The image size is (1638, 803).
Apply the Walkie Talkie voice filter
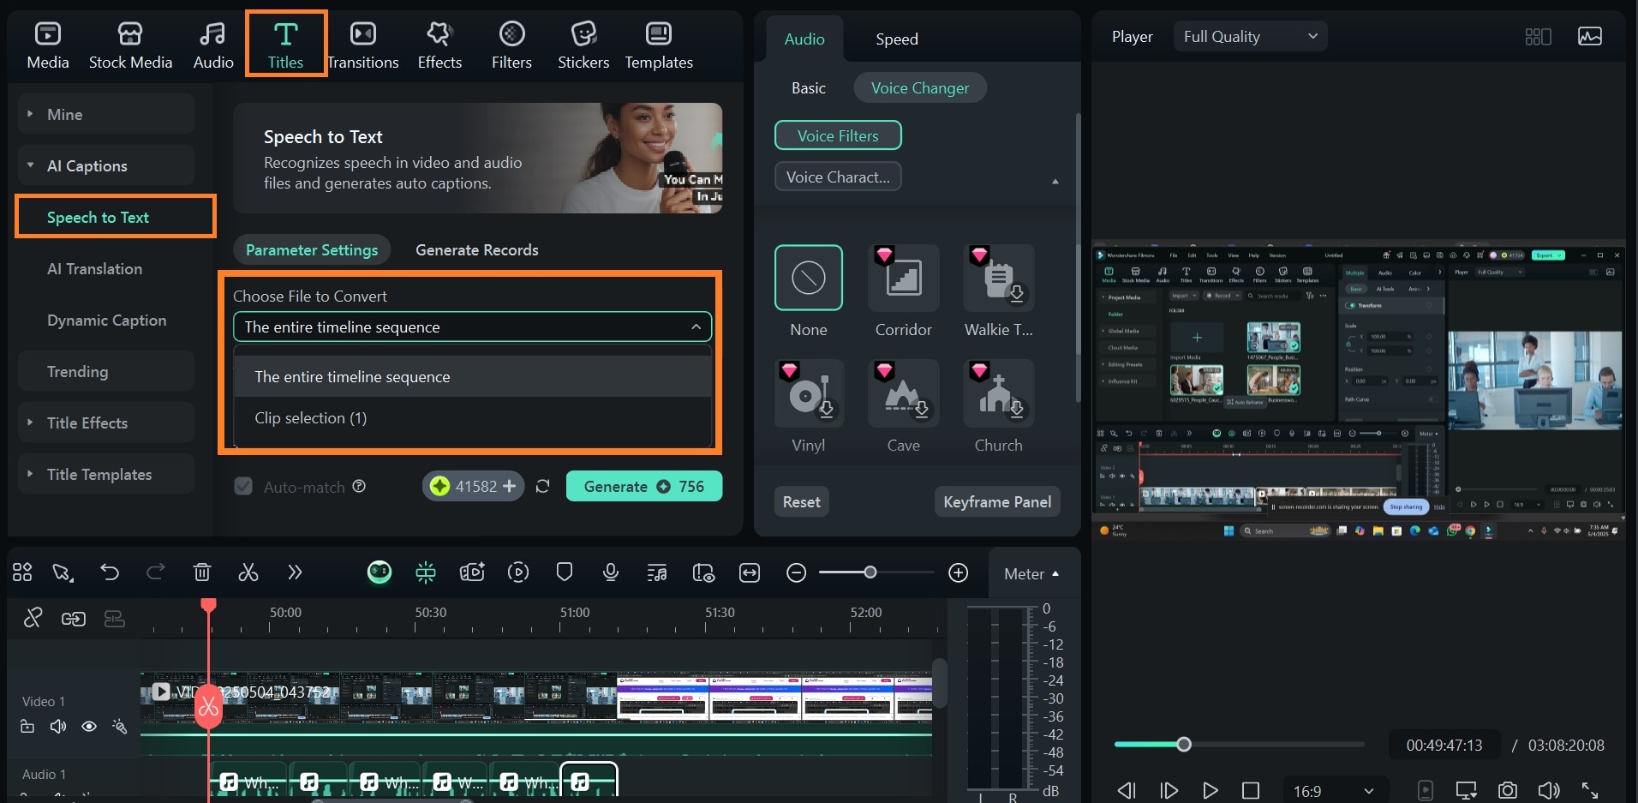pyautogui.click(x=999, y=278)
